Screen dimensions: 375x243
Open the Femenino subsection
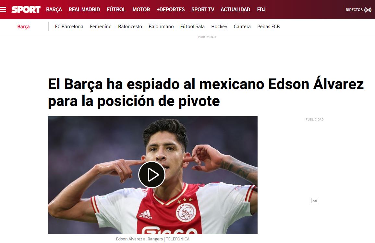[101, 27]
